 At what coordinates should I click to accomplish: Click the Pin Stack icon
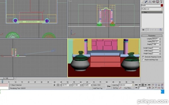point(143,30)
